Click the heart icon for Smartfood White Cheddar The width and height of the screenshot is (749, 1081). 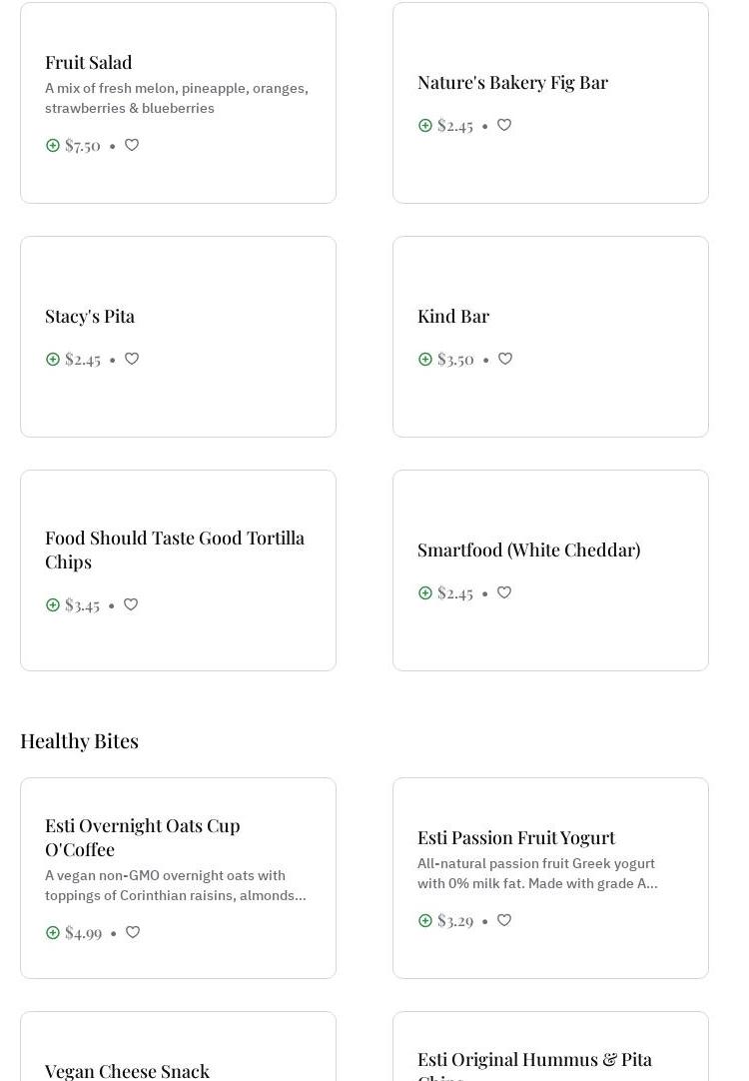[x=504, y=593]
